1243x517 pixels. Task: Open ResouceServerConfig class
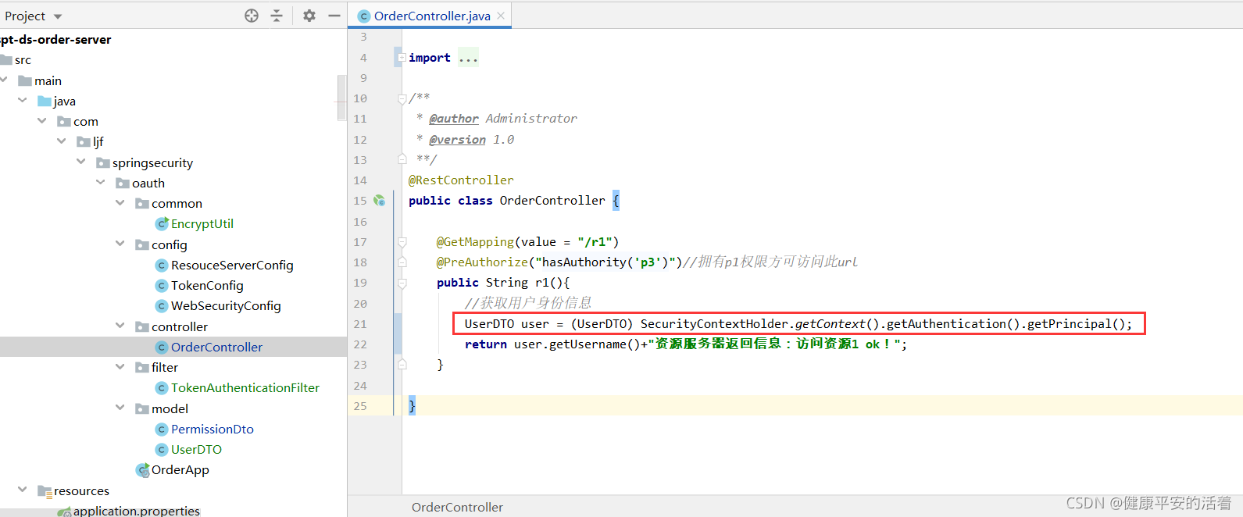pyautogui.click(x=232, y=265)
